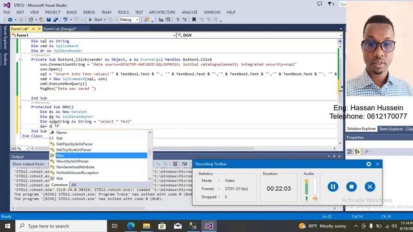Undo the last edit using the Undo icon
413x232 pixels.
point(65,20)
